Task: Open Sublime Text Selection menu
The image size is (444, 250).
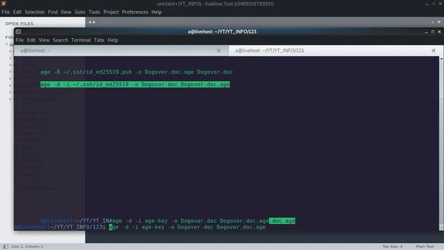Action: pos(35,12)
